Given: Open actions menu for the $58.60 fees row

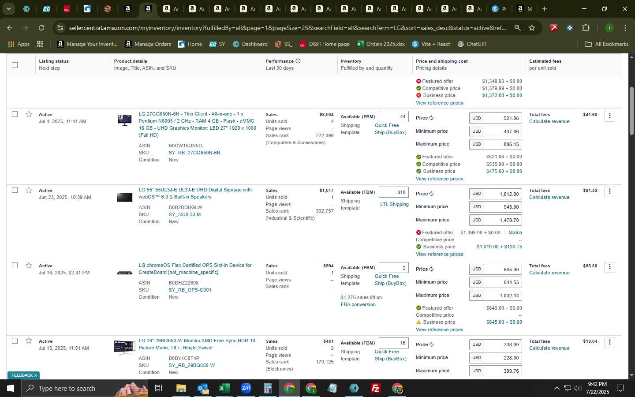Looking at the screenshot, I should tap(609, 267).
